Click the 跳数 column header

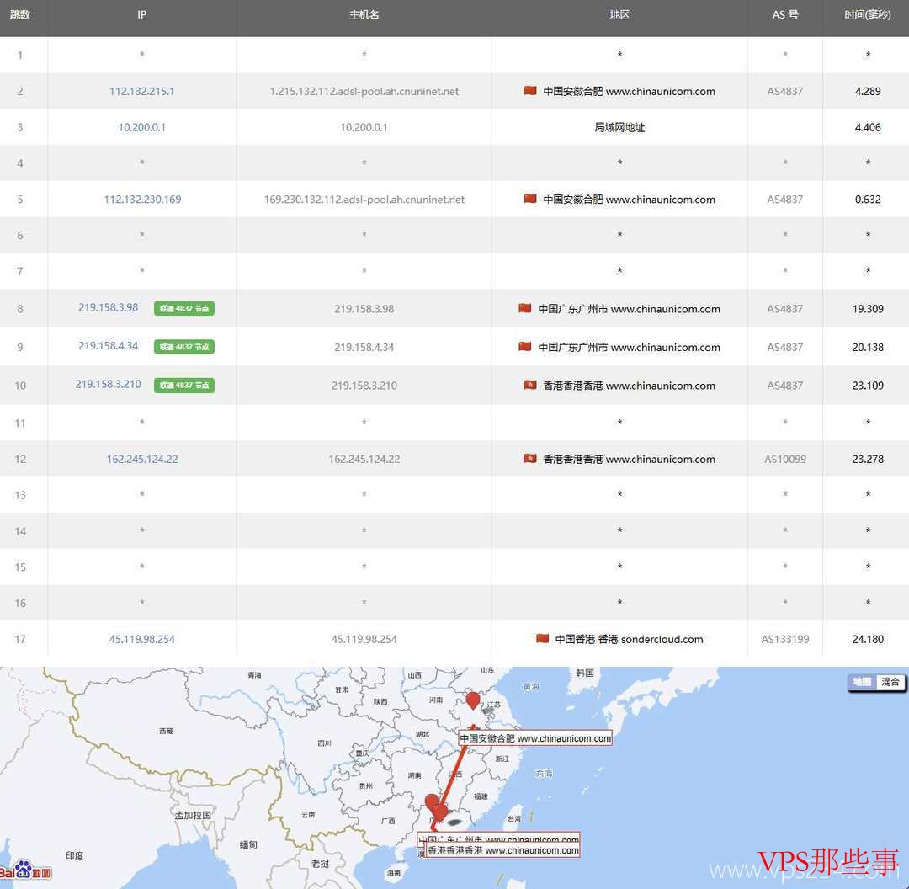(20, 15)
